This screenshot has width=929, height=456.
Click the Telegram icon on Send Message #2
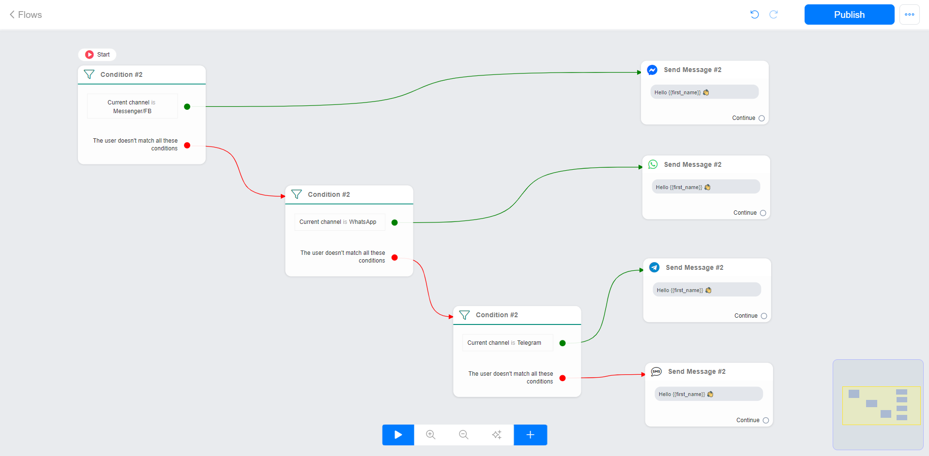coord(655,267)
